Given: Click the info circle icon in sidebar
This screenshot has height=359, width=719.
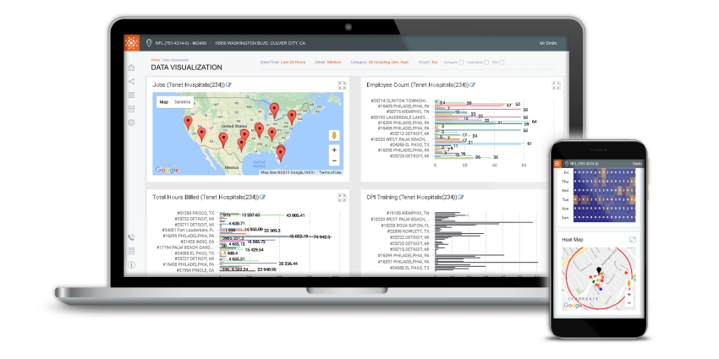Looking at the screenshot, I should point(132,264).
